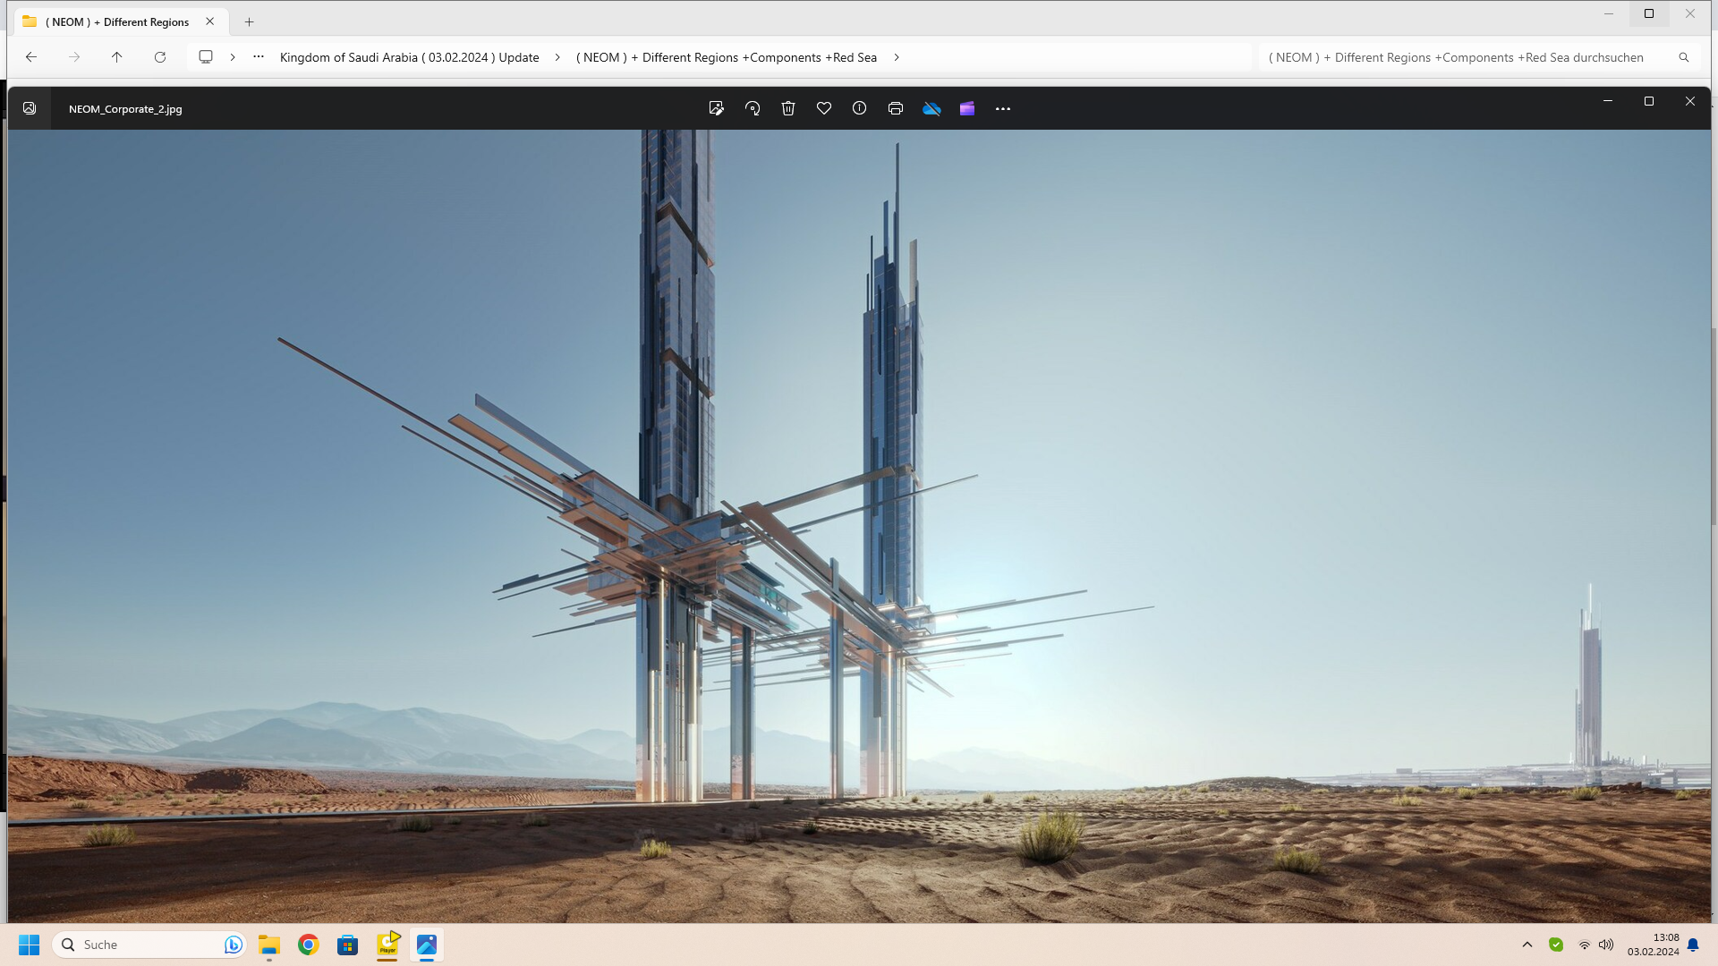The width and height of the screenshot is (1718, 966).
Task: Open Bing chat icon in taskbar search
Action: tap(233, 945)
